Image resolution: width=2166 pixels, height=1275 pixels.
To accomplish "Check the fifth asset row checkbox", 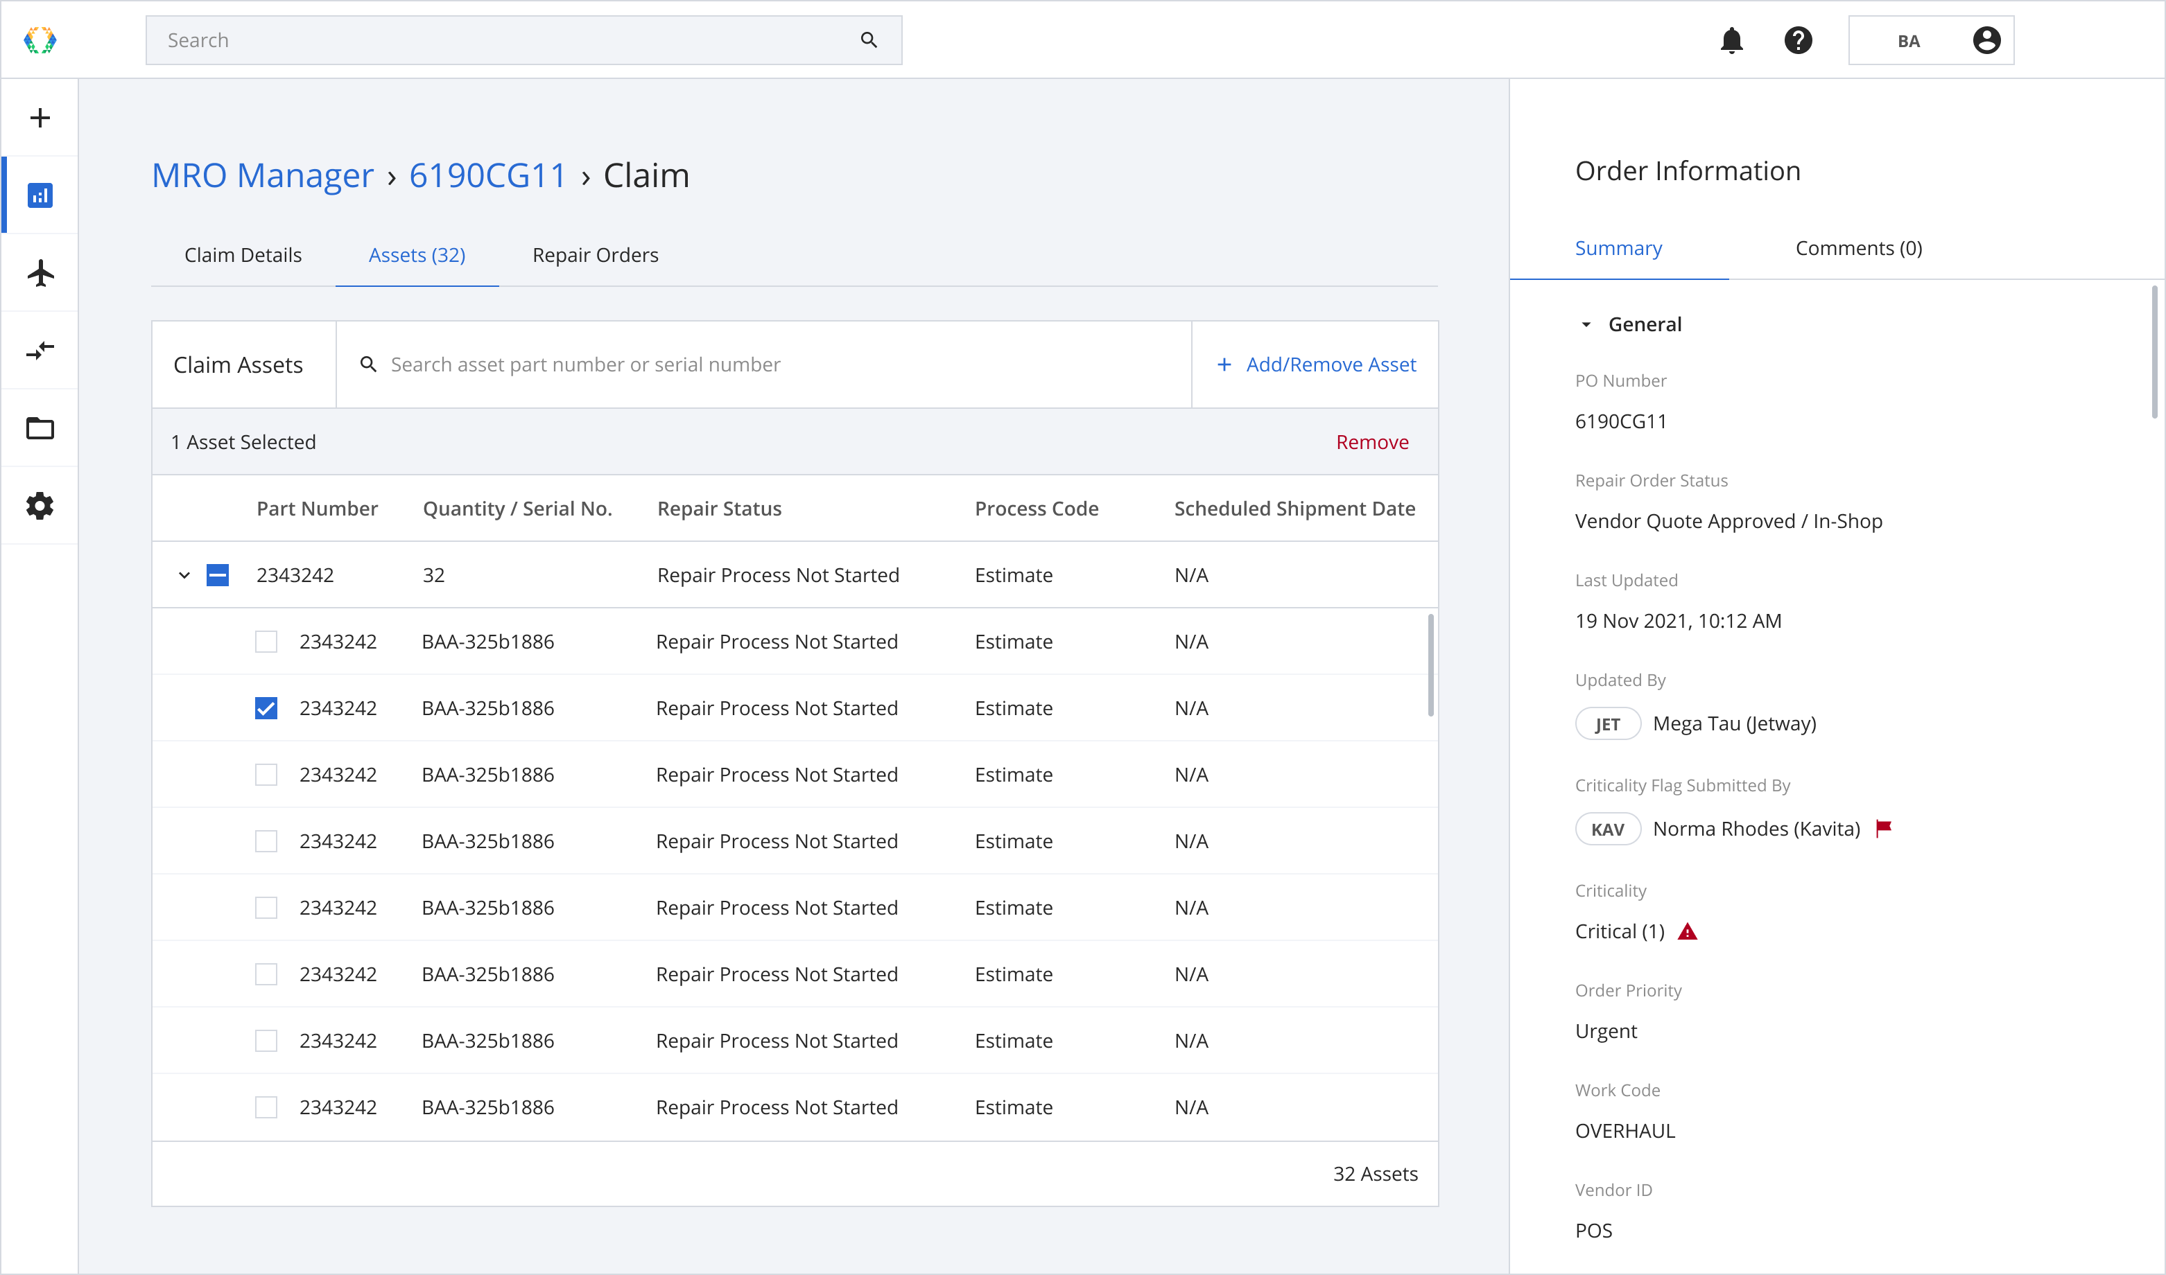I will coord(266,908).
